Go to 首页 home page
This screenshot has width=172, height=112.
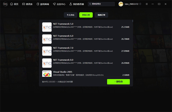[14, 4]
